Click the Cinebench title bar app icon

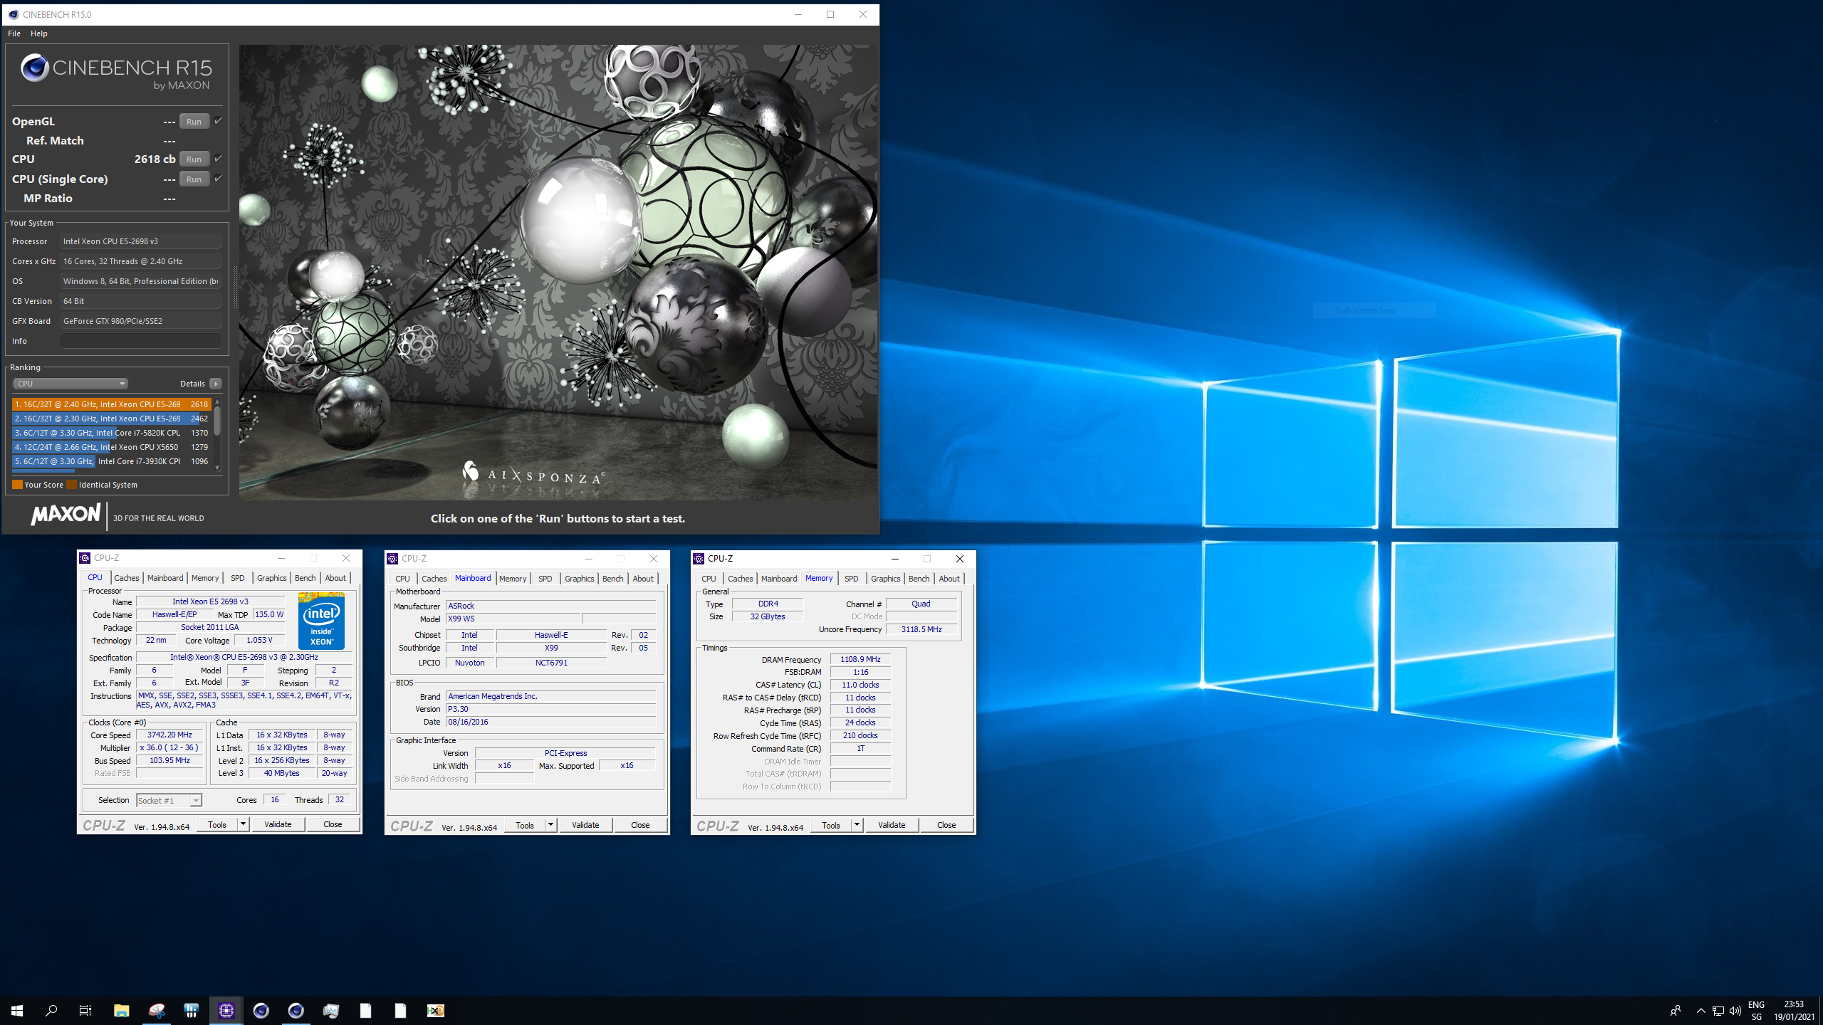coord(14,14)
